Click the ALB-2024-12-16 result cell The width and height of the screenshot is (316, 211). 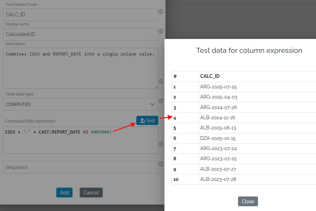(x=218, y=118)
